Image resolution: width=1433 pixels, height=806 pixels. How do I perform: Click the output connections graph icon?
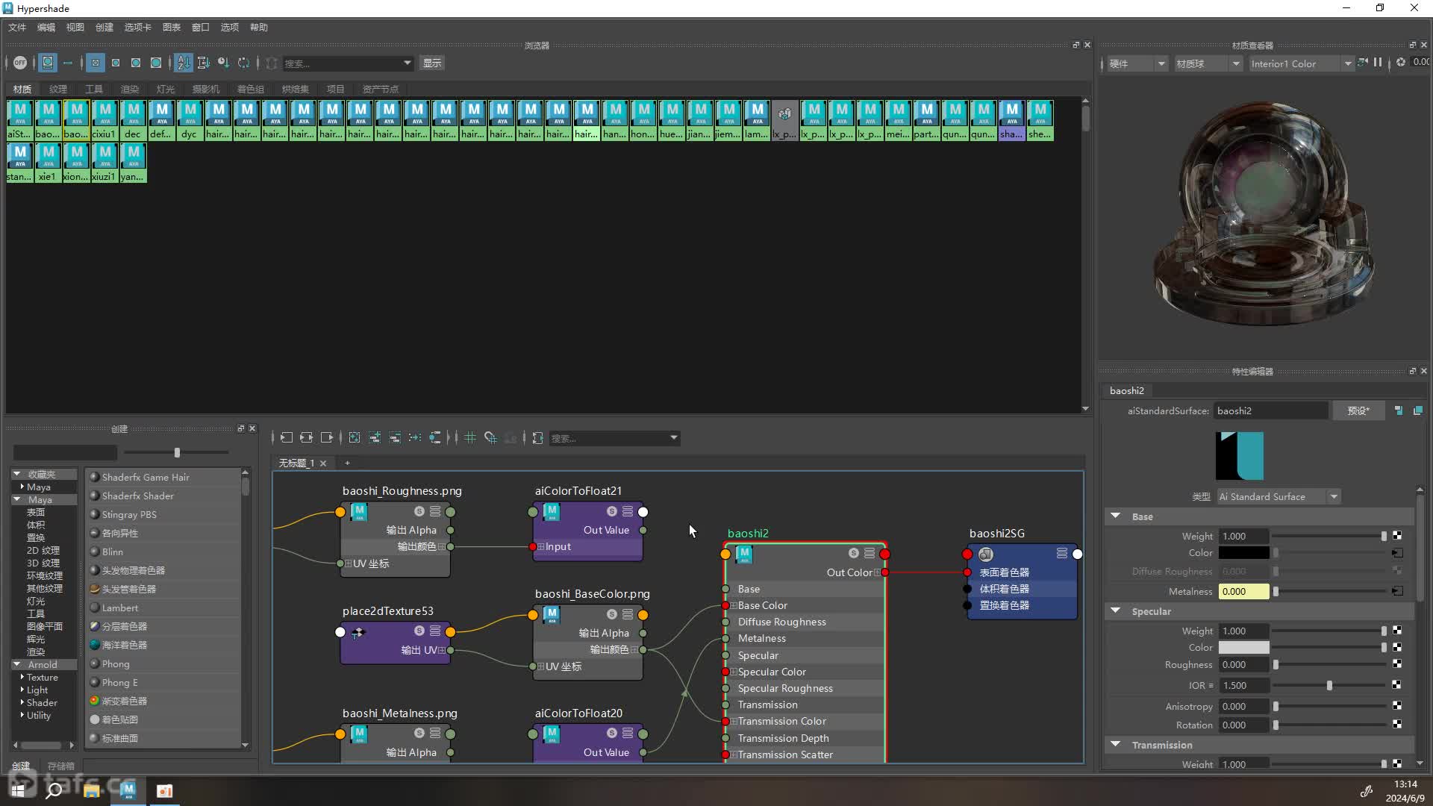coord(327,437)
